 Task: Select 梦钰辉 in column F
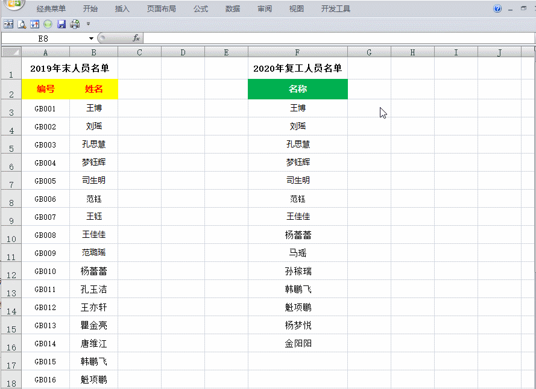pyautogui.click(x=298, y=162)
